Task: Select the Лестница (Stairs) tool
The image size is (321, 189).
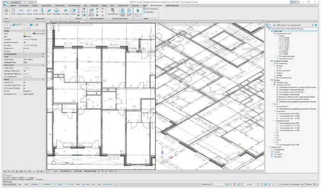Action: click(65, 11)
